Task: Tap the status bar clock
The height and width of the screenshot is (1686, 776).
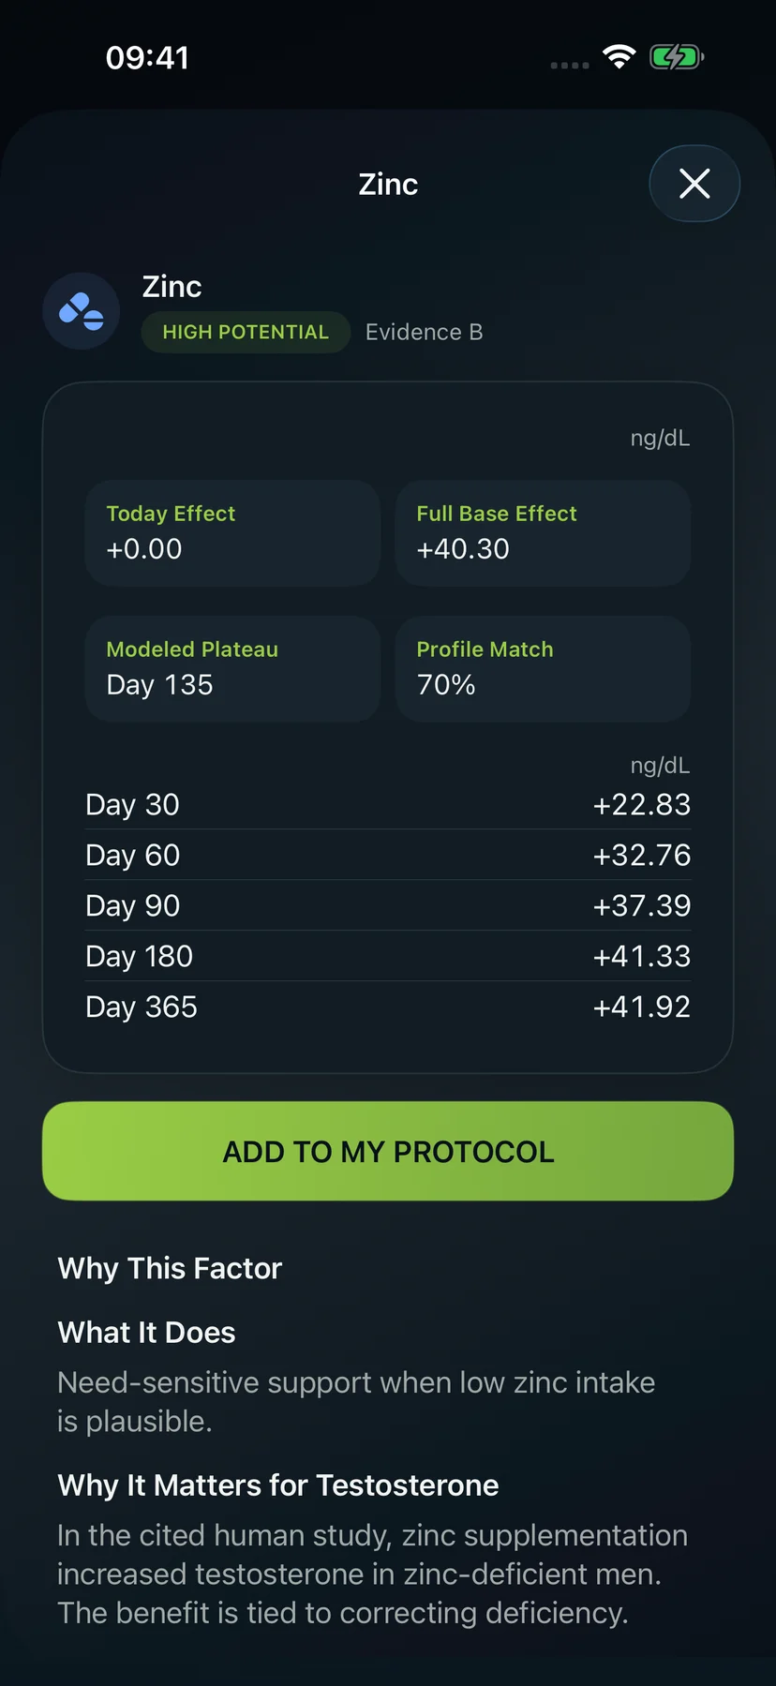Action: (x=147, y=57)
